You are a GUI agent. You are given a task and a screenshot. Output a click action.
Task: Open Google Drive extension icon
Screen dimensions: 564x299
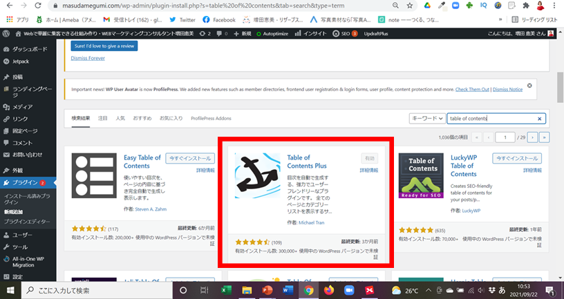(x=427, y=6)
